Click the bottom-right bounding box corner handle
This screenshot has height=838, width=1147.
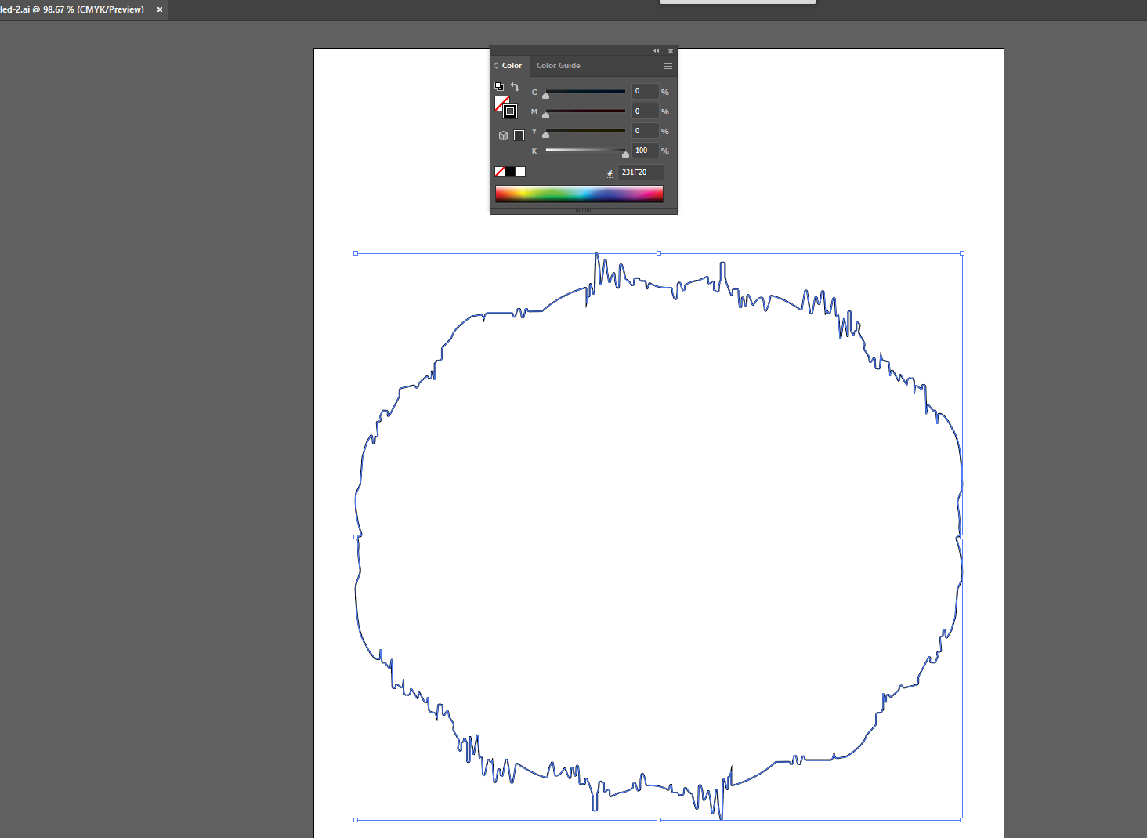tap(962, 820)
